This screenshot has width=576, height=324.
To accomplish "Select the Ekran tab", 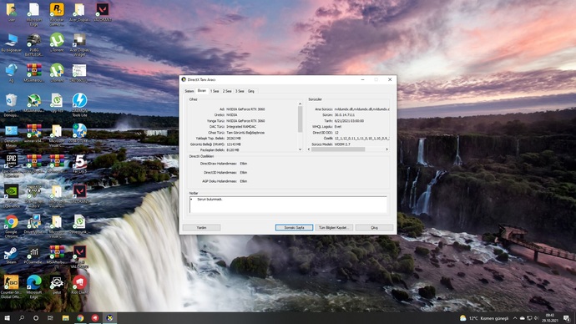I will tap(202, 90).
